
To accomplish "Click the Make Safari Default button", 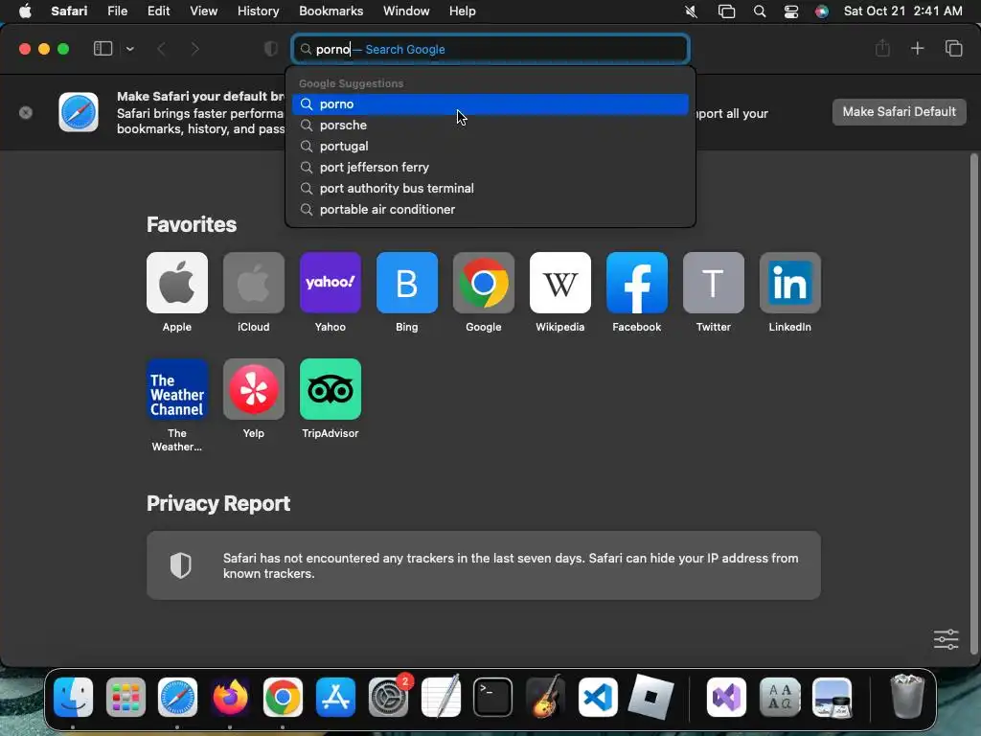I will pyautogui.click(x=899, y=112).
